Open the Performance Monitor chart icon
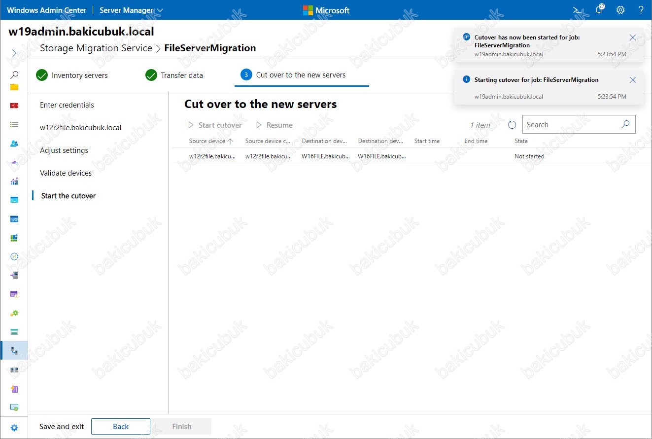652x439 pixels. point(14,181)
